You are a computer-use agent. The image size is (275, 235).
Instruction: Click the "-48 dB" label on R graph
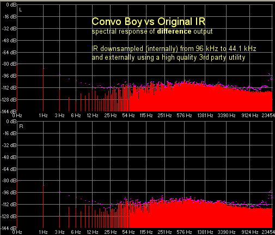coord(9,157)
